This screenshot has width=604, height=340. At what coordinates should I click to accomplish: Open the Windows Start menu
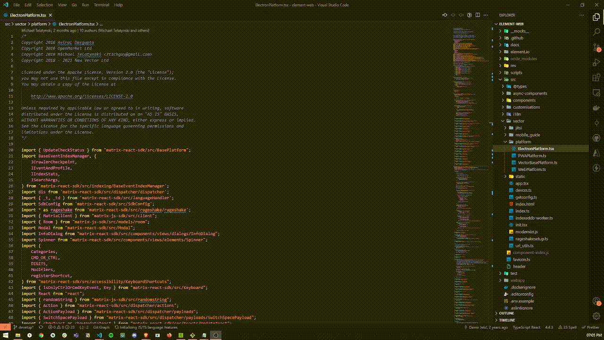pos(6,335)
